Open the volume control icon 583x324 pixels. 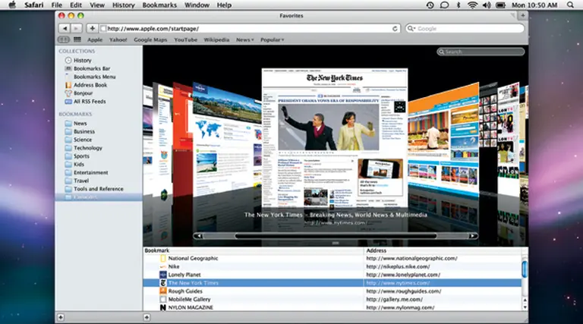(487, 5)
